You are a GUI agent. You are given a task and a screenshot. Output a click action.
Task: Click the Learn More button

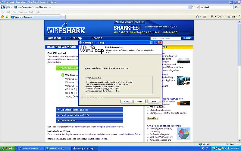tap(153, 118)
